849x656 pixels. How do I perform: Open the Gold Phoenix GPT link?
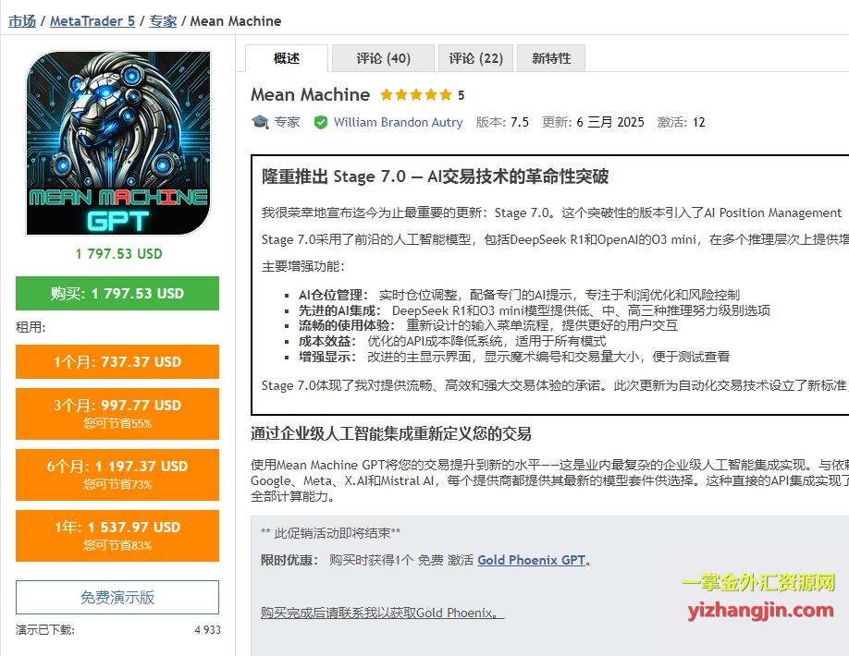[x=531, y=560]
